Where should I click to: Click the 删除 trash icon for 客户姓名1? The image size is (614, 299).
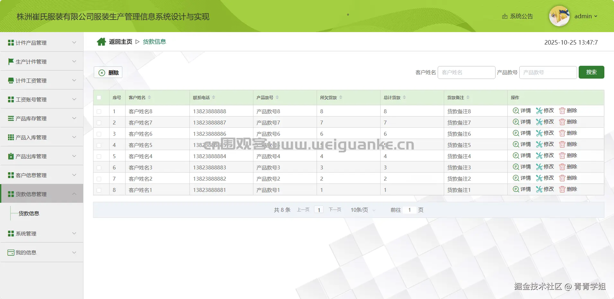click(x=562, y=189)
